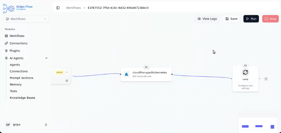Click the Gripo Flow logo

click(x=18, y=8)
